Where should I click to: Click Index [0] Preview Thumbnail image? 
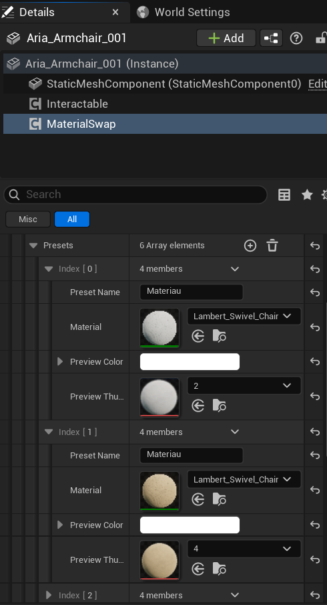pos(159,397)
